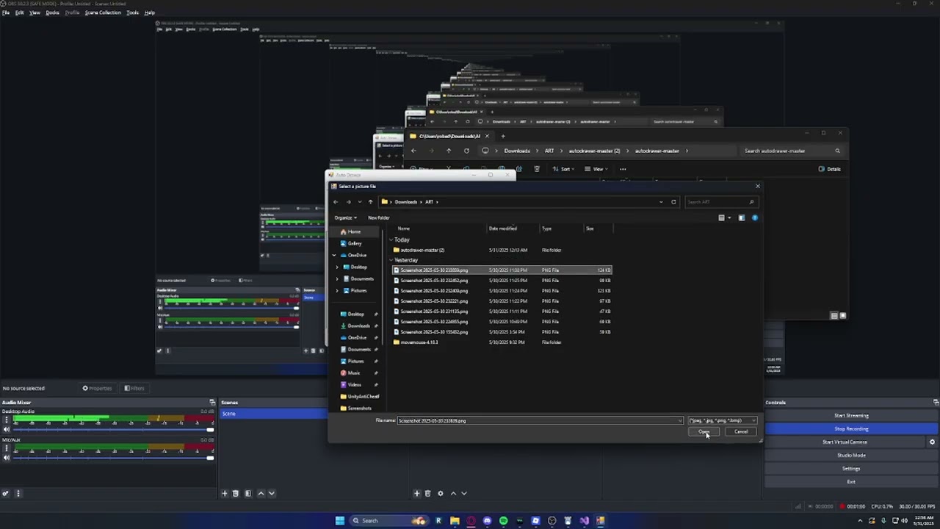
Task: Open Audio Mixer menu dots at bottom
Action: pos(18,494)
